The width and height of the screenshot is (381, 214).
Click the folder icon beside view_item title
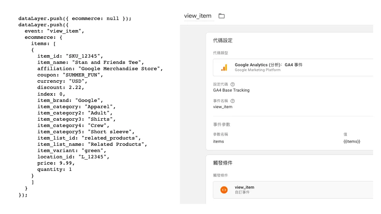tap(221, 16)
